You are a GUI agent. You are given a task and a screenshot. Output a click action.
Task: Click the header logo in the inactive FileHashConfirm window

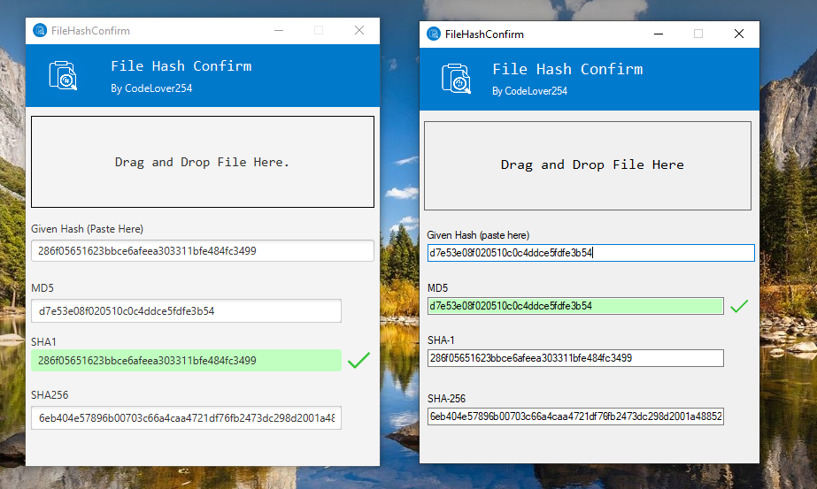point(64,76)
